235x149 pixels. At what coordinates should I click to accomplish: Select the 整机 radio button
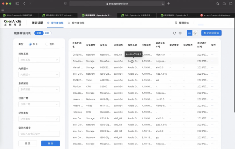[47, 44]
